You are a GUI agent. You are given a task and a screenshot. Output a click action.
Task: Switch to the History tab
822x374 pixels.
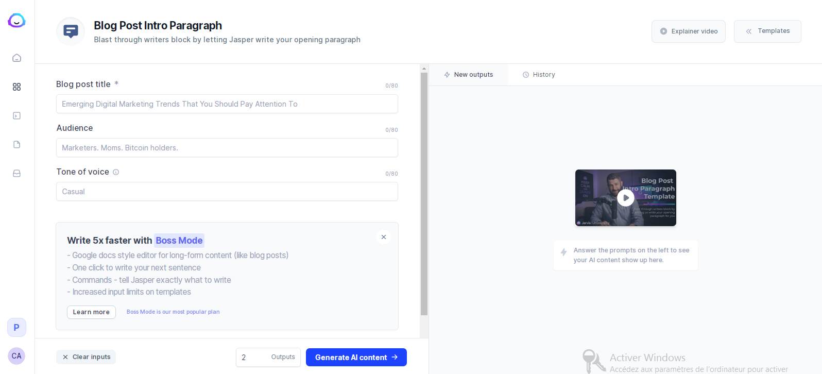click(x=539, y=75)
